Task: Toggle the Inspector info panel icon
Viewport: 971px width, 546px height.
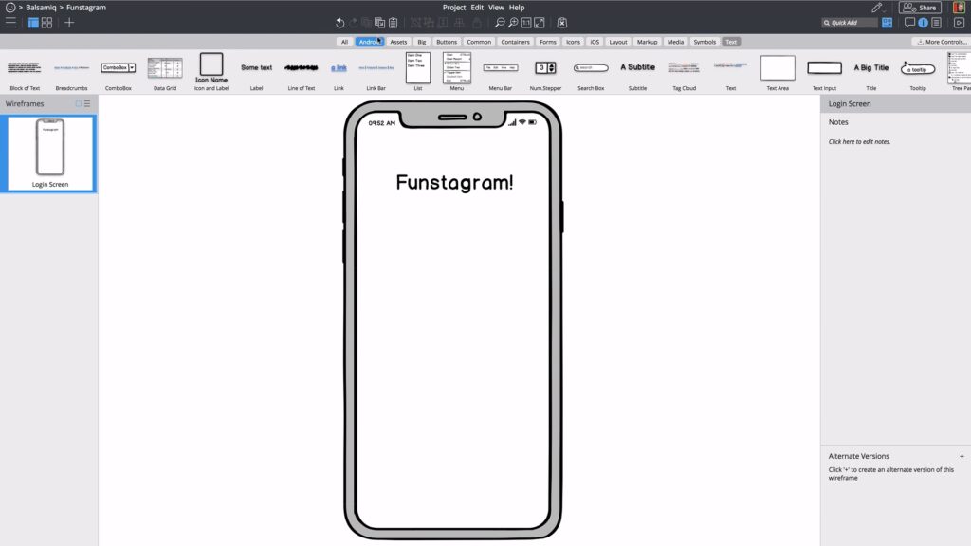Action: pyautogui.click(x=923, y=23)
